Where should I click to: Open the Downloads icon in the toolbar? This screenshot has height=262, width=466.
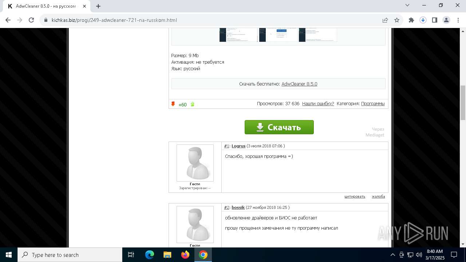tap(423, 20)
